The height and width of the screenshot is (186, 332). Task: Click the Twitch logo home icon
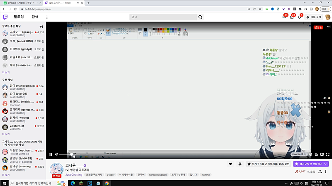pos(5,17)
